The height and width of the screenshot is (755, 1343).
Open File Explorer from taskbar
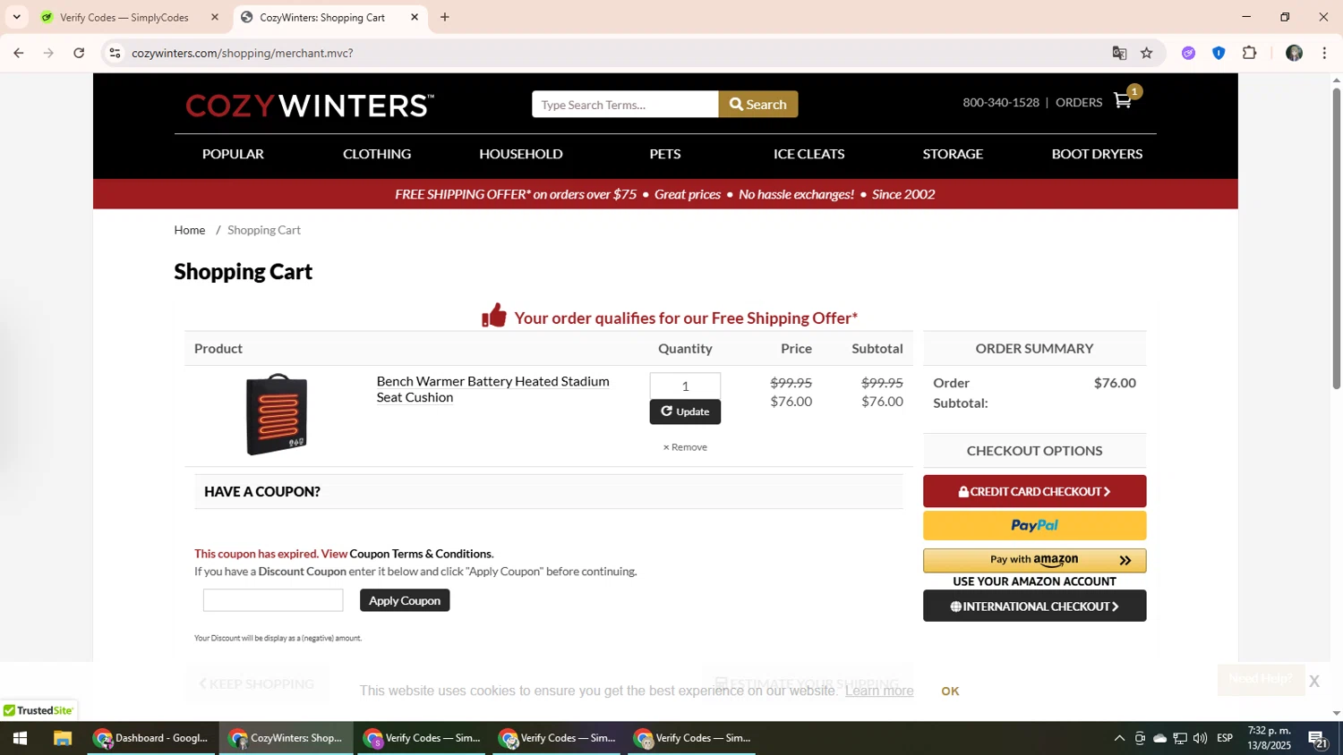(x=62, y=738)
